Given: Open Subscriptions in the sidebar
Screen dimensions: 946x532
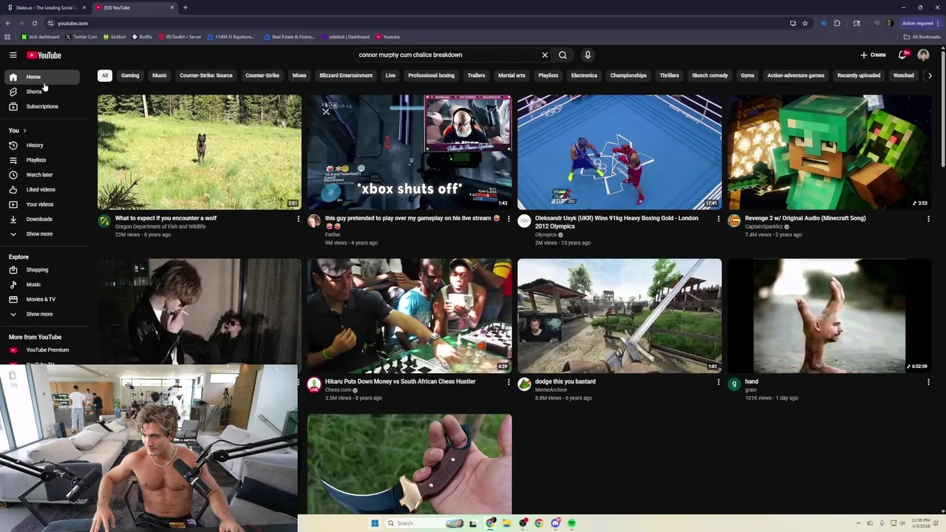Looking at the screenshot, I should (41, 106).
